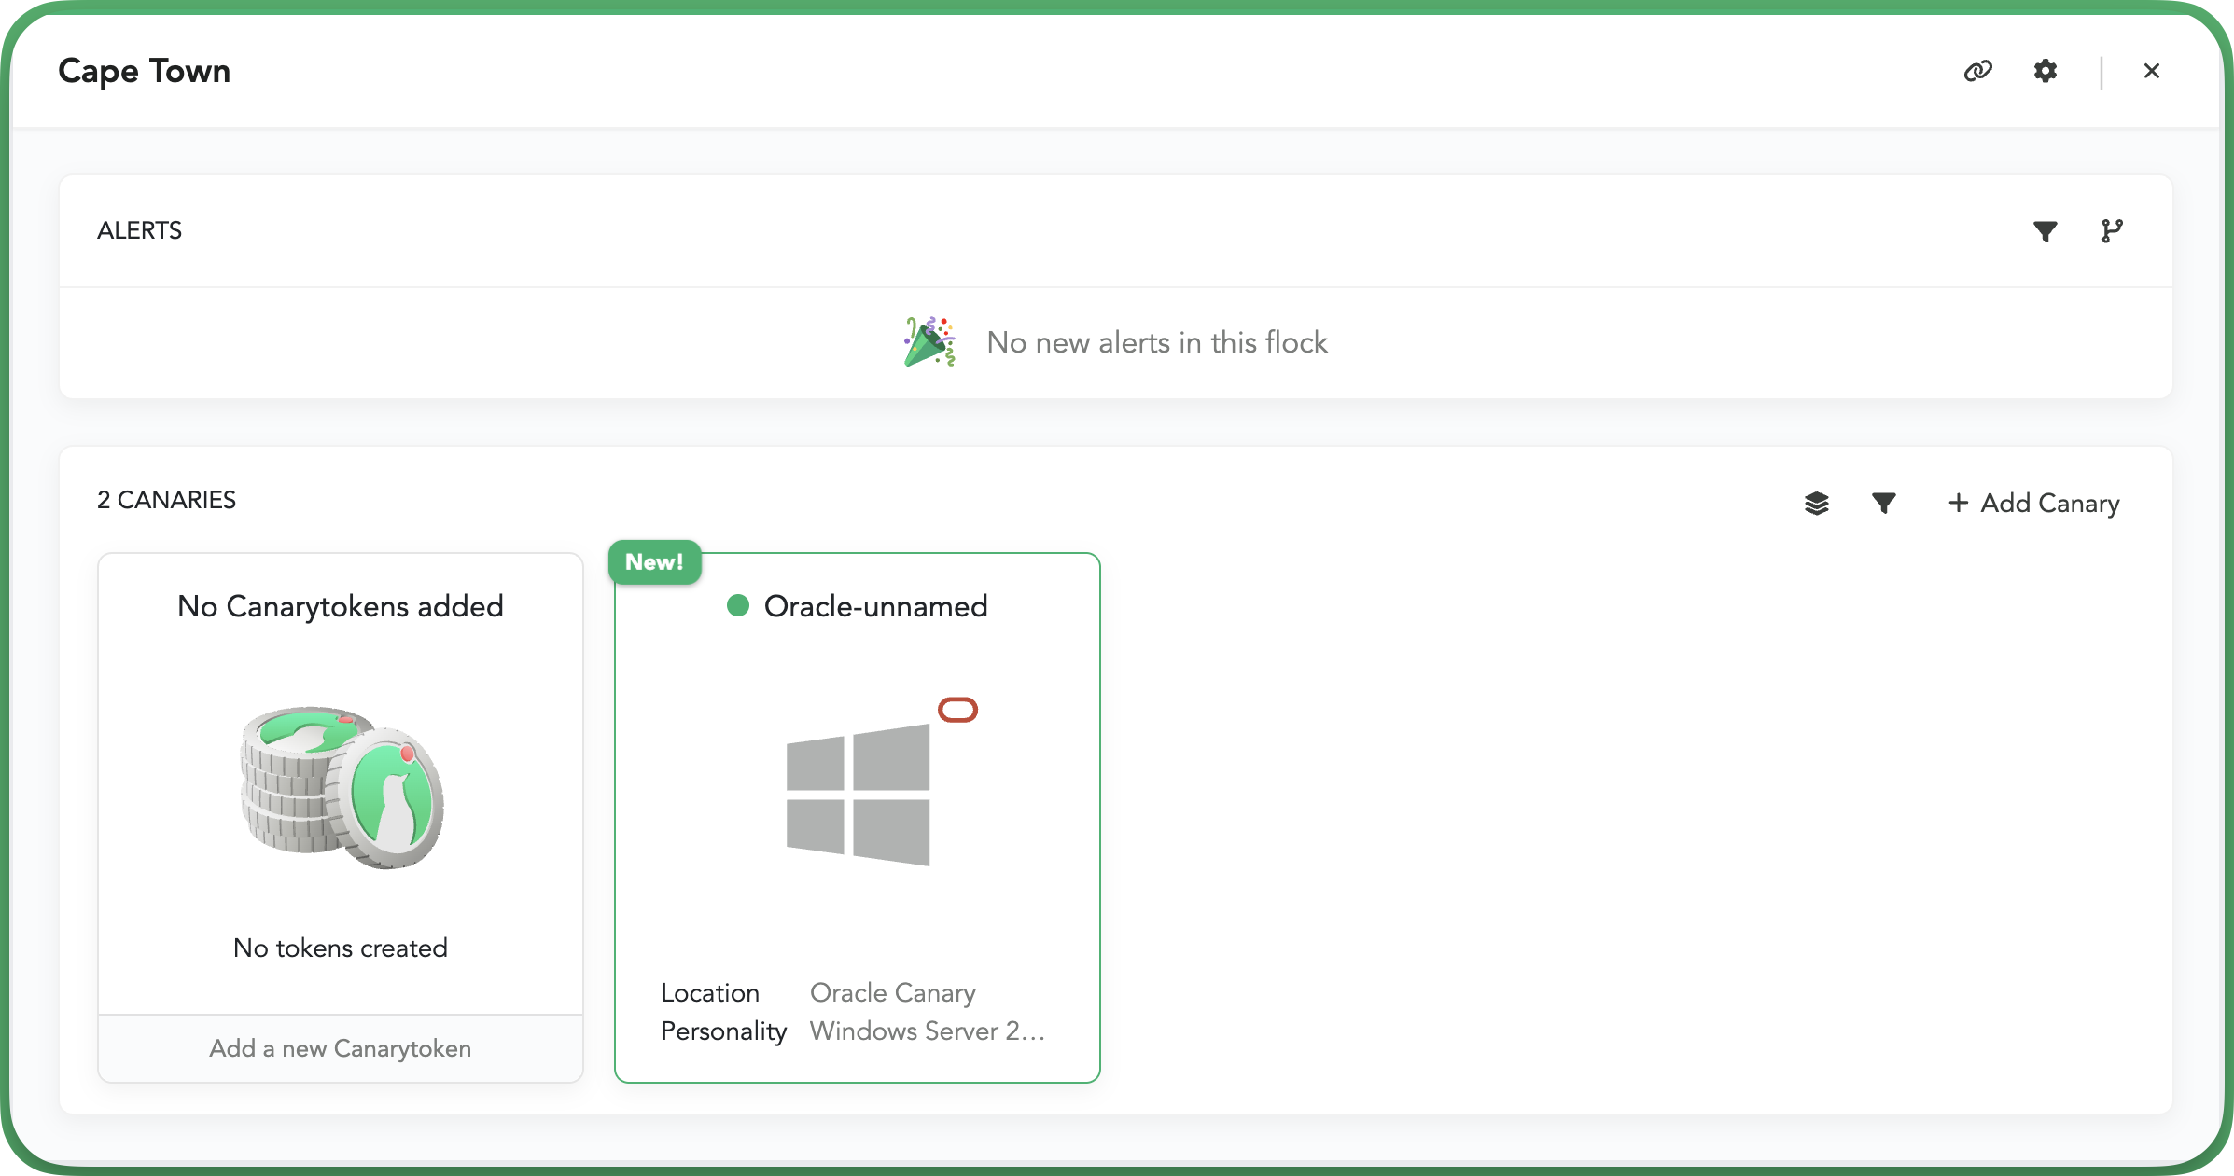This screenshot has height=1176, width=2234.
Task: Click the No tokens created text
Action: click(341, 948)
